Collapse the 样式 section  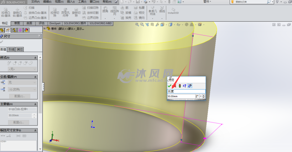pos(35,58)
